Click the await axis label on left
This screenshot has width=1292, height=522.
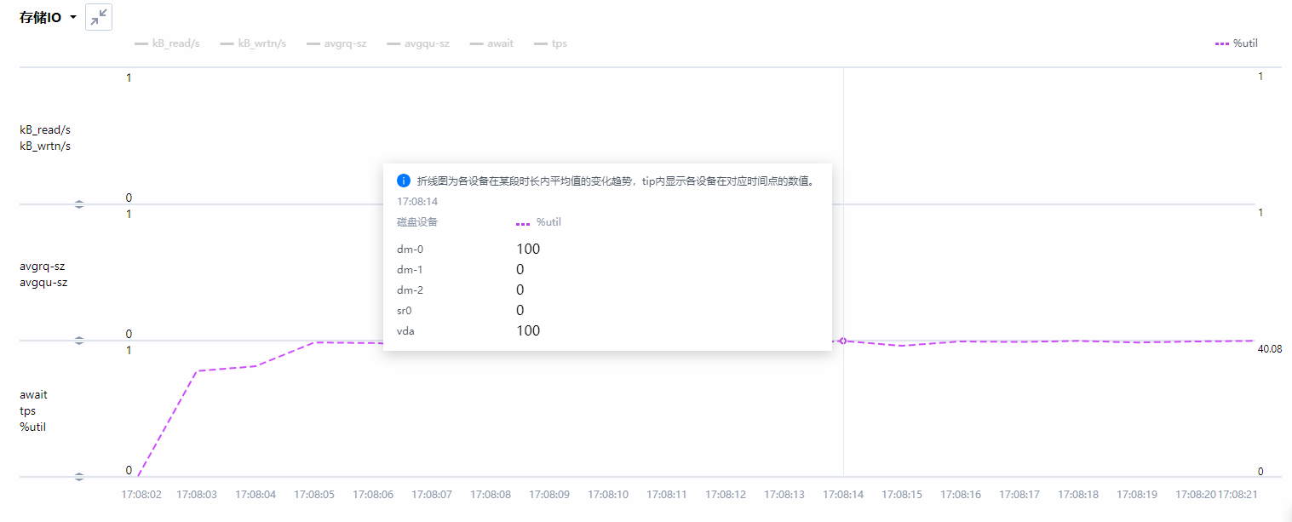(x=34, y=394)
